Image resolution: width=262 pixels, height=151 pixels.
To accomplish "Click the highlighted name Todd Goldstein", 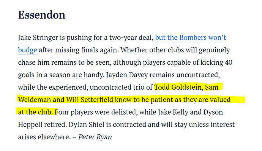I will [178, 87].
